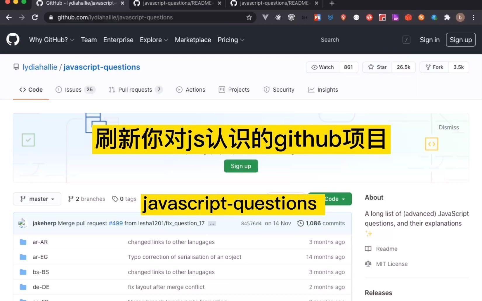This screenshot has height=301, width=482.
Task: Open pull request #499 link
Action: point(116,223)
